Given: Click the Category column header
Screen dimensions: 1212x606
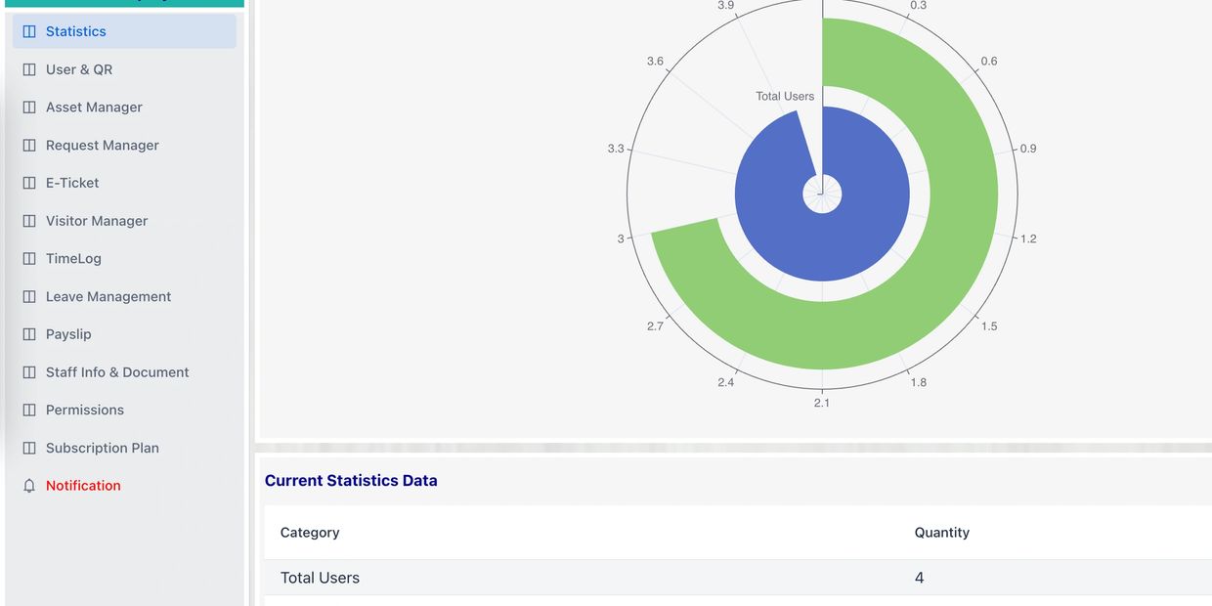Looking at the screenshot, I should click(310, 533).
